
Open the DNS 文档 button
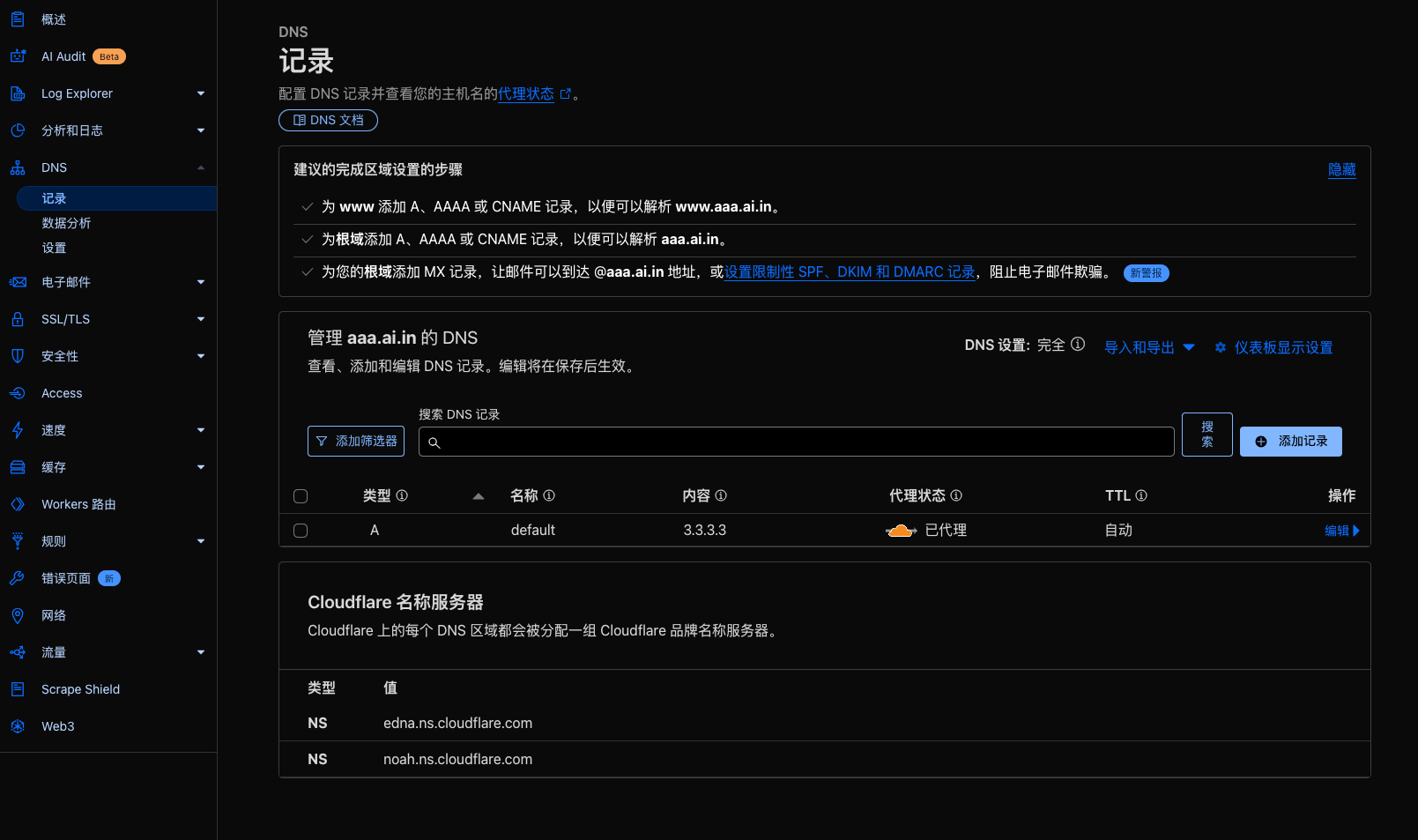328,120
